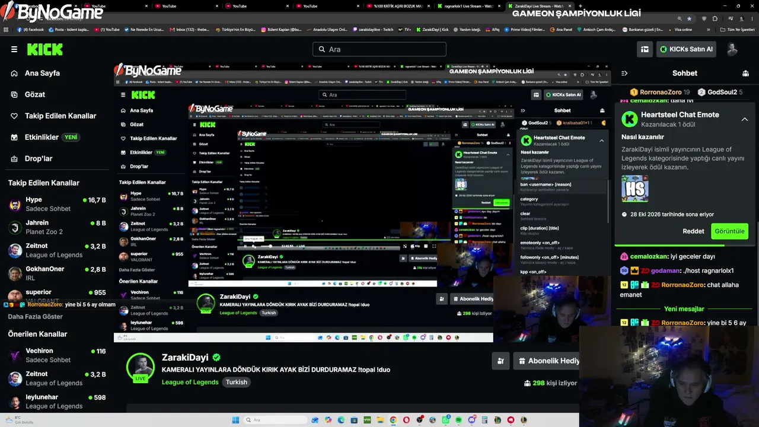Open the followed Zeitnot channel row showing 3,2 B above GokhanOner
The width and height of the screenshot is (759, 427).
(57, 250)
